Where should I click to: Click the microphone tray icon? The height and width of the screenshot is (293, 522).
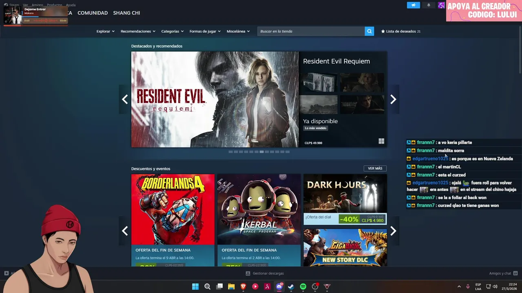tap(468, 286)
